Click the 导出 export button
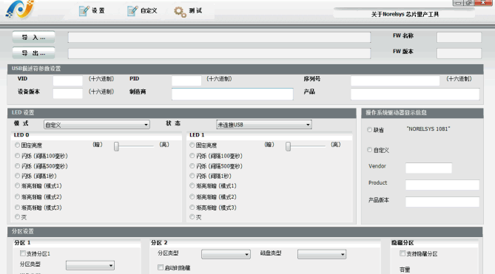The width and height of the screenshot is (495, 274). (x=33, y=53)
